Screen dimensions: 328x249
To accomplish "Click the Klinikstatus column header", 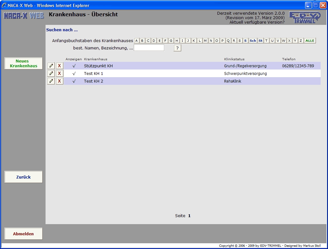I will point(234,59).
